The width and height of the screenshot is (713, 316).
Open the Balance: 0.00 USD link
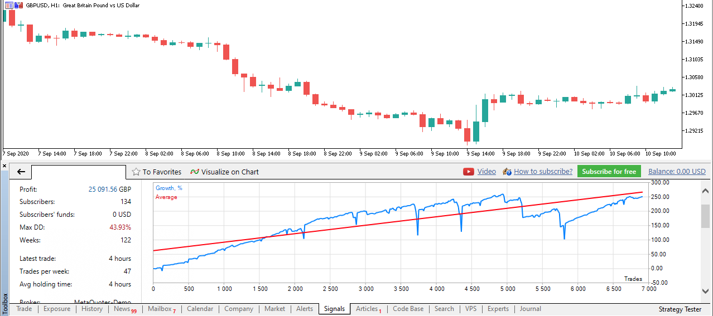pyautogui.click(x=677, y=172)
